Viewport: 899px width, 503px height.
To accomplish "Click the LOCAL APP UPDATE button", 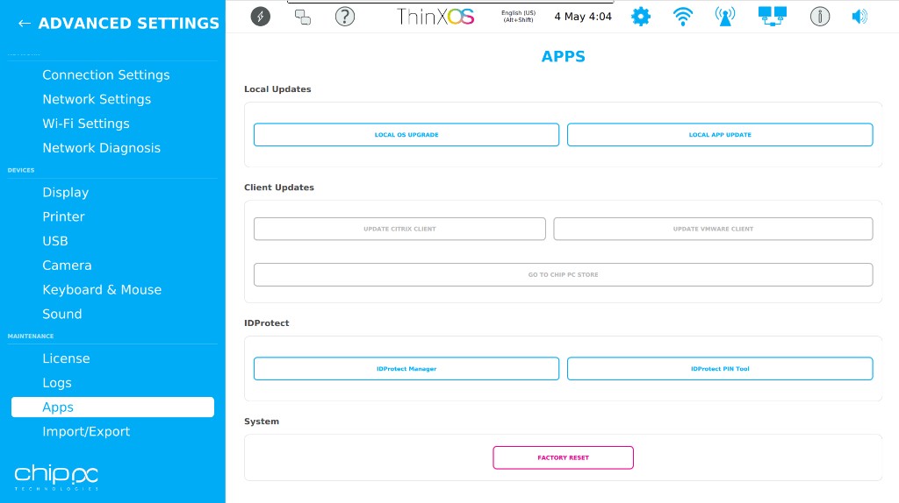I will [720, 134].
